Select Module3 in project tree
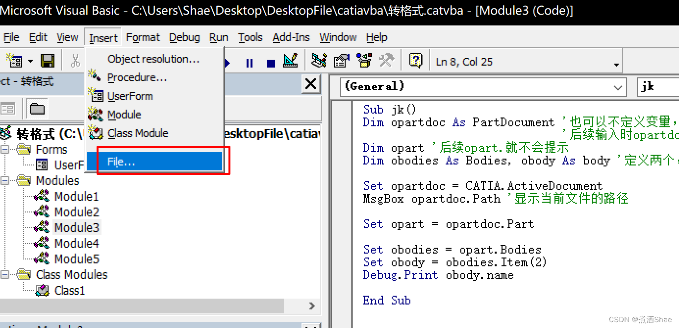679x328 pixels. (76, 228)
